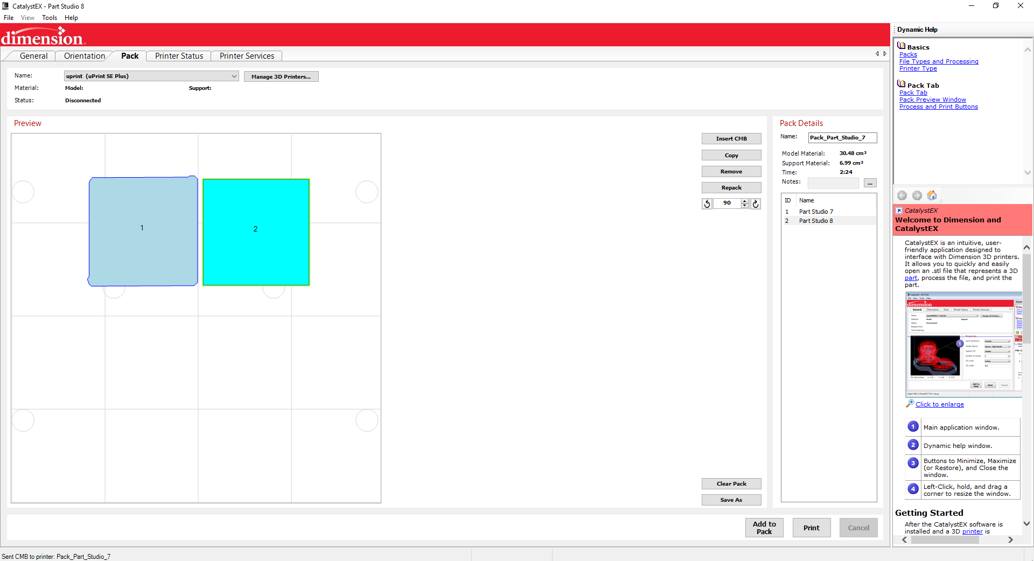Click numbered callout 2 for Dynamic help window
The image size is (1034, 561).
pyautogui.click(x=913, y=445)
